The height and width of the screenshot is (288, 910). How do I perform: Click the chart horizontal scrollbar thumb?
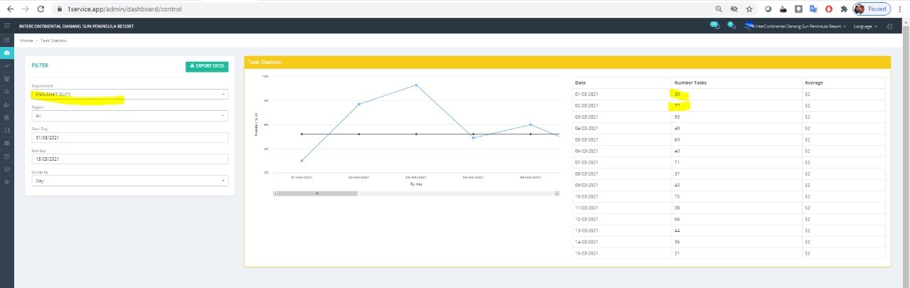317,193
